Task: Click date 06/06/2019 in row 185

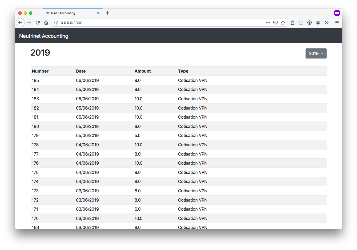Action: click(x=87, y=80)
